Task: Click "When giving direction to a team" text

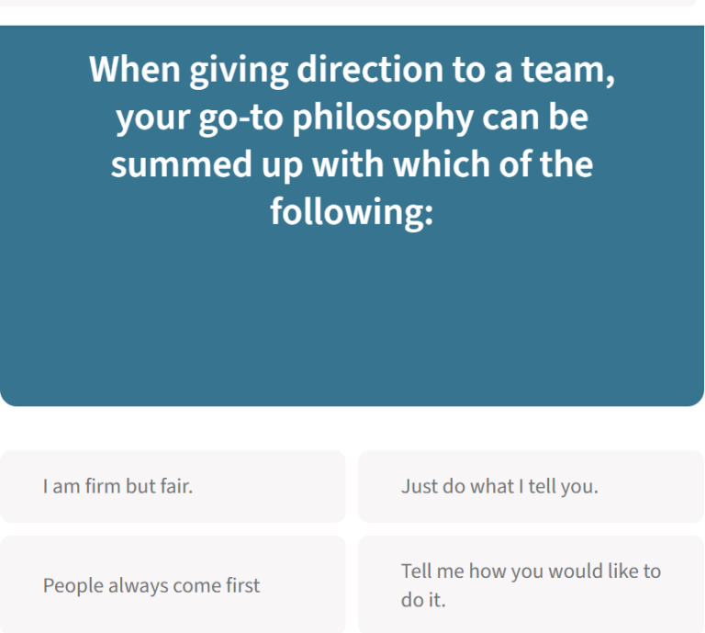Action: tap(352, 70)
